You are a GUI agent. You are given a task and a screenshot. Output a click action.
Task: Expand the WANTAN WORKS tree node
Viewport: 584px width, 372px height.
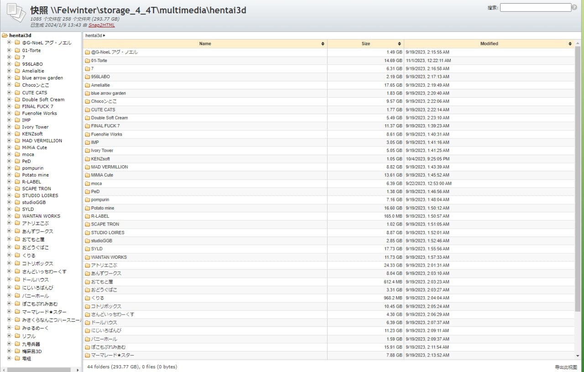[9, 216]
